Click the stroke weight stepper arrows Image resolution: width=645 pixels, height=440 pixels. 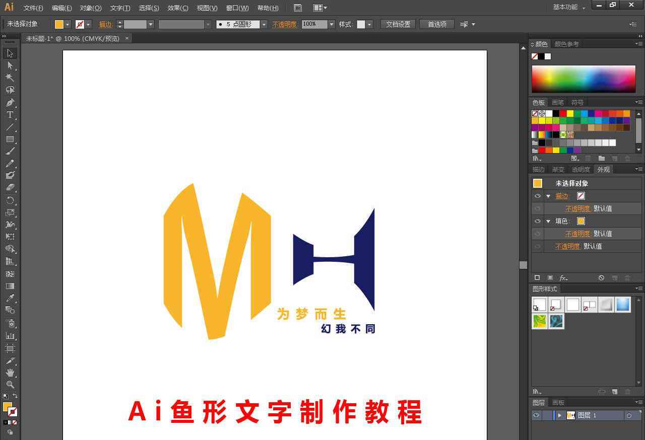click(119, 24)
